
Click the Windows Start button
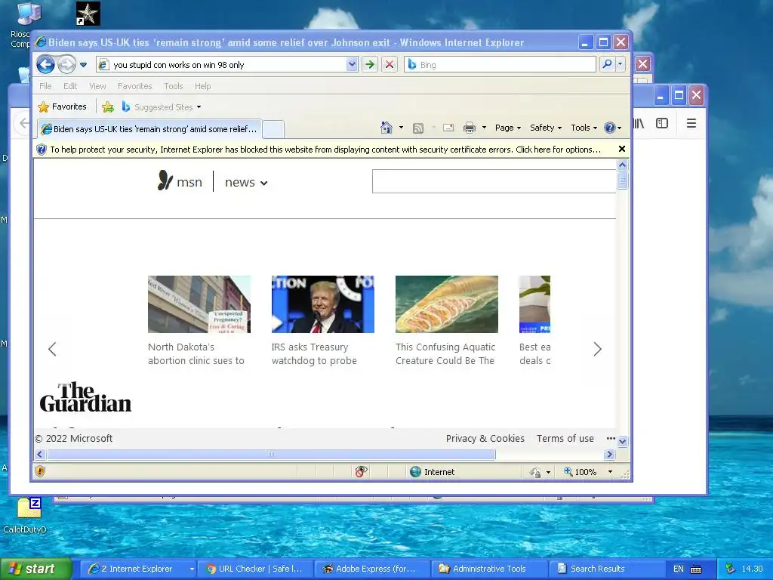35,569
